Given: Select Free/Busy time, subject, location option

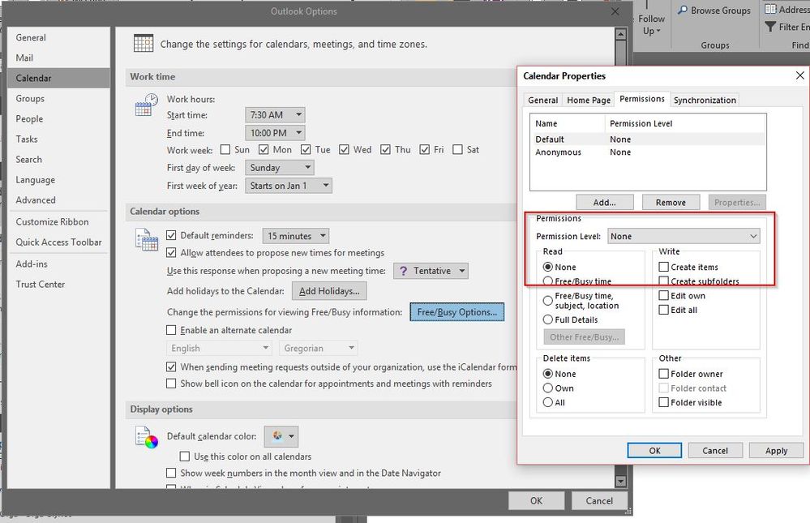Looking at the screenshot, I should 548,300.
